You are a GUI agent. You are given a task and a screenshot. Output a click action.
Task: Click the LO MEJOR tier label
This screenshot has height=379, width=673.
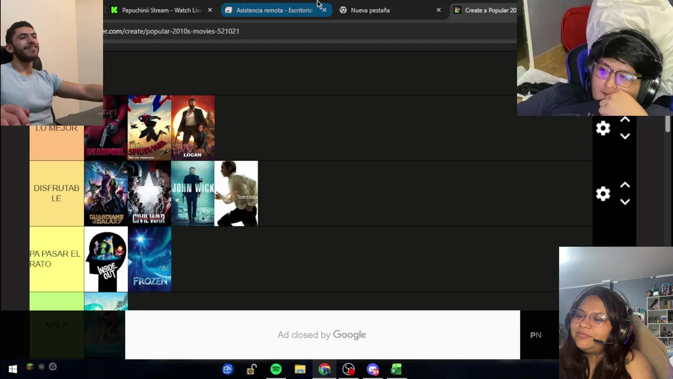pos(56,128)
